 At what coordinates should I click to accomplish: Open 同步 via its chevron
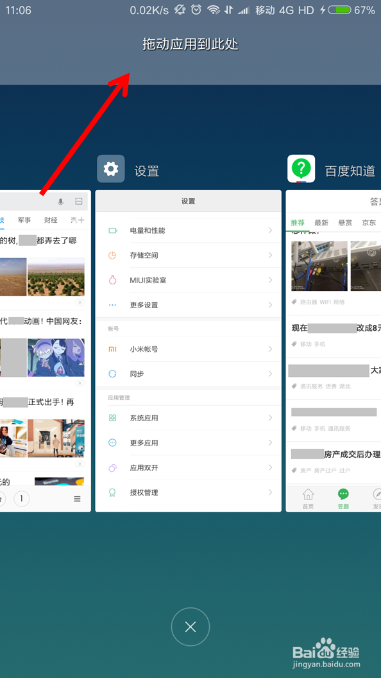[x=270, y=374]
